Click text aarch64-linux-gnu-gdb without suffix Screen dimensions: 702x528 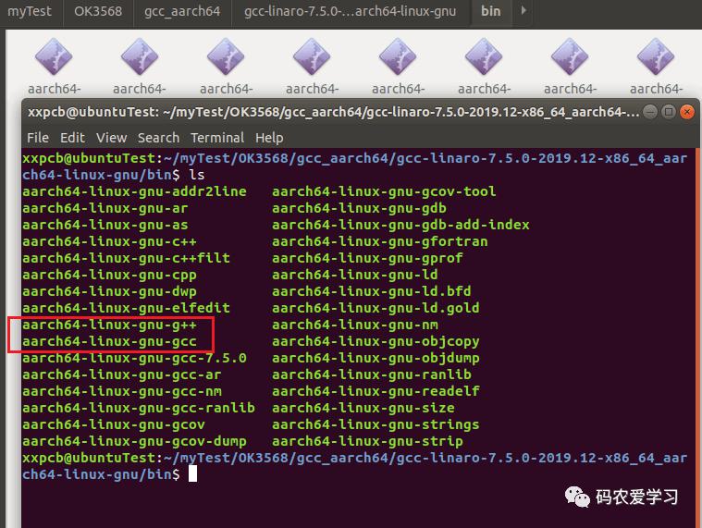pos(359,208)
